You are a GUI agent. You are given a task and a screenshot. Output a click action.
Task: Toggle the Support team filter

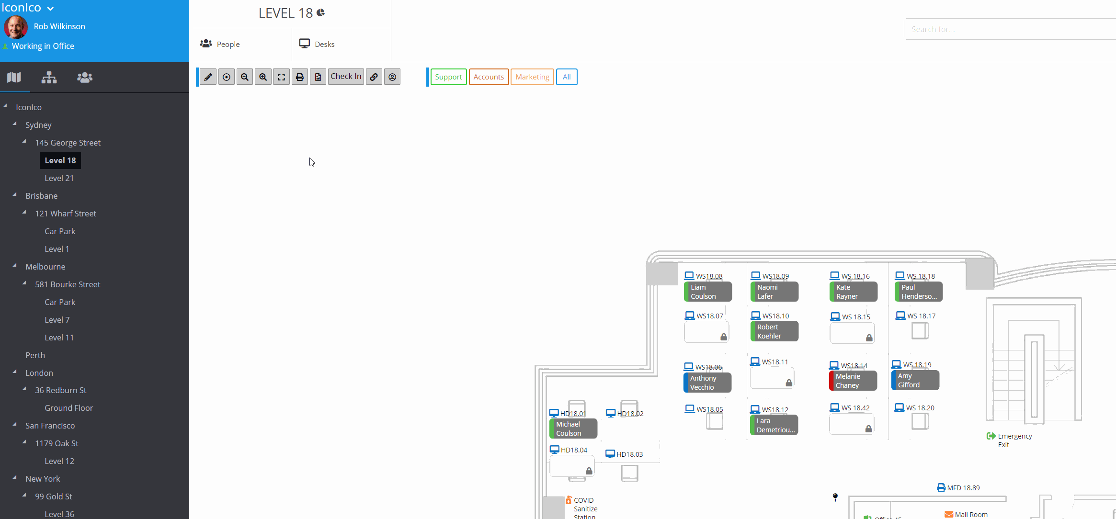coord(448,77)
